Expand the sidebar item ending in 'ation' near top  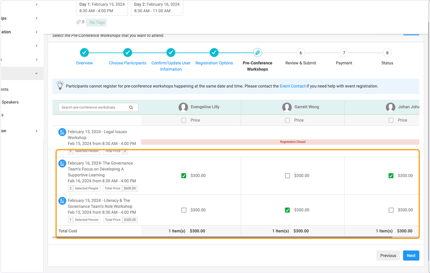pos(37,32)
